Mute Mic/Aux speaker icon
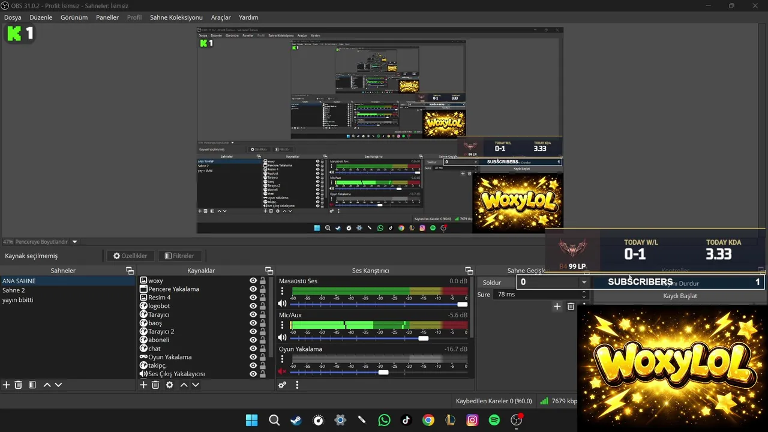 click(x=282, y=337)
